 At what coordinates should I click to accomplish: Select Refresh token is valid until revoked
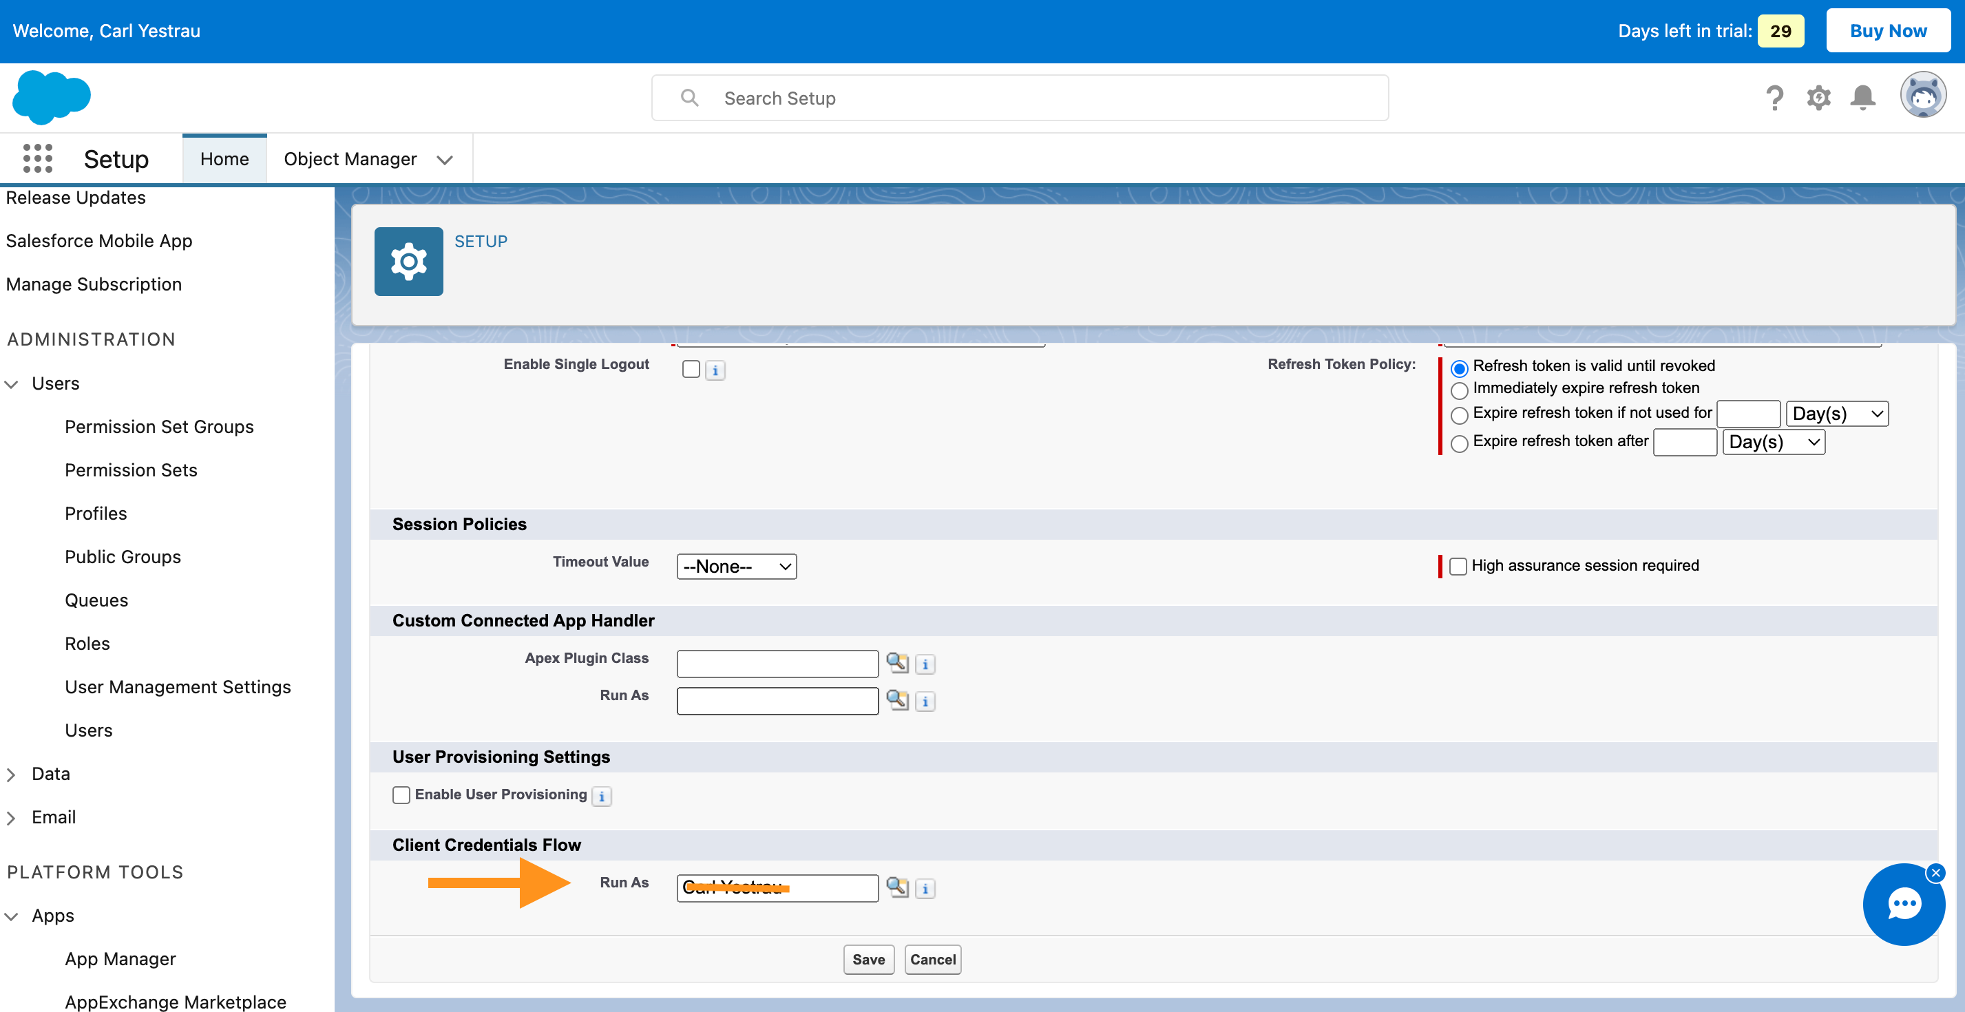(1458, 366)
